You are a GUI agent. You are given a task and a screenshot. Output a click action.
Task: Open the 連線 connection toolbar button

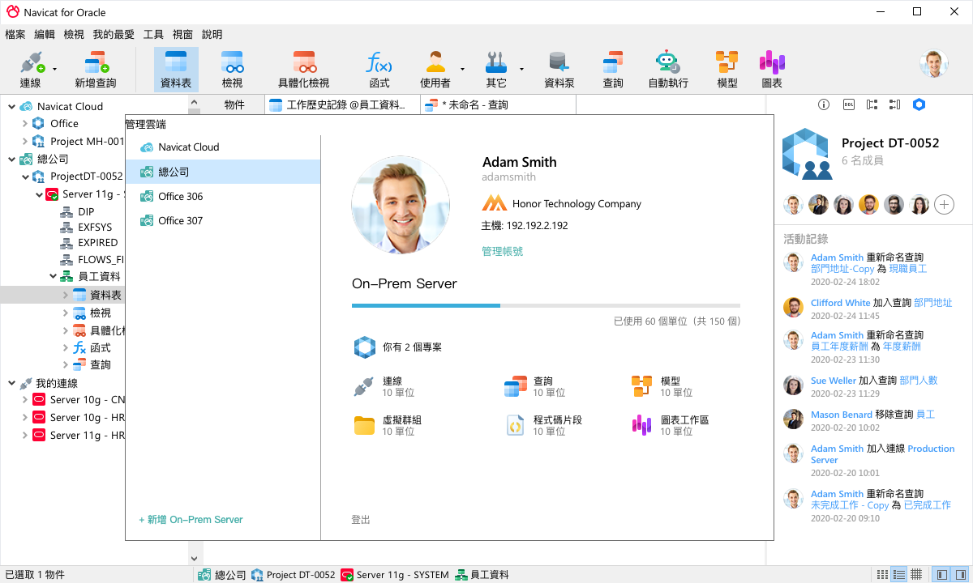31,70
